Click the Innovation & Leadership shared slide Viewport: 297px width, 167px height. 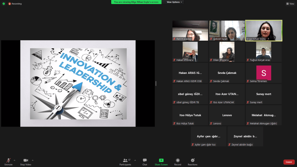coord(78,83)
